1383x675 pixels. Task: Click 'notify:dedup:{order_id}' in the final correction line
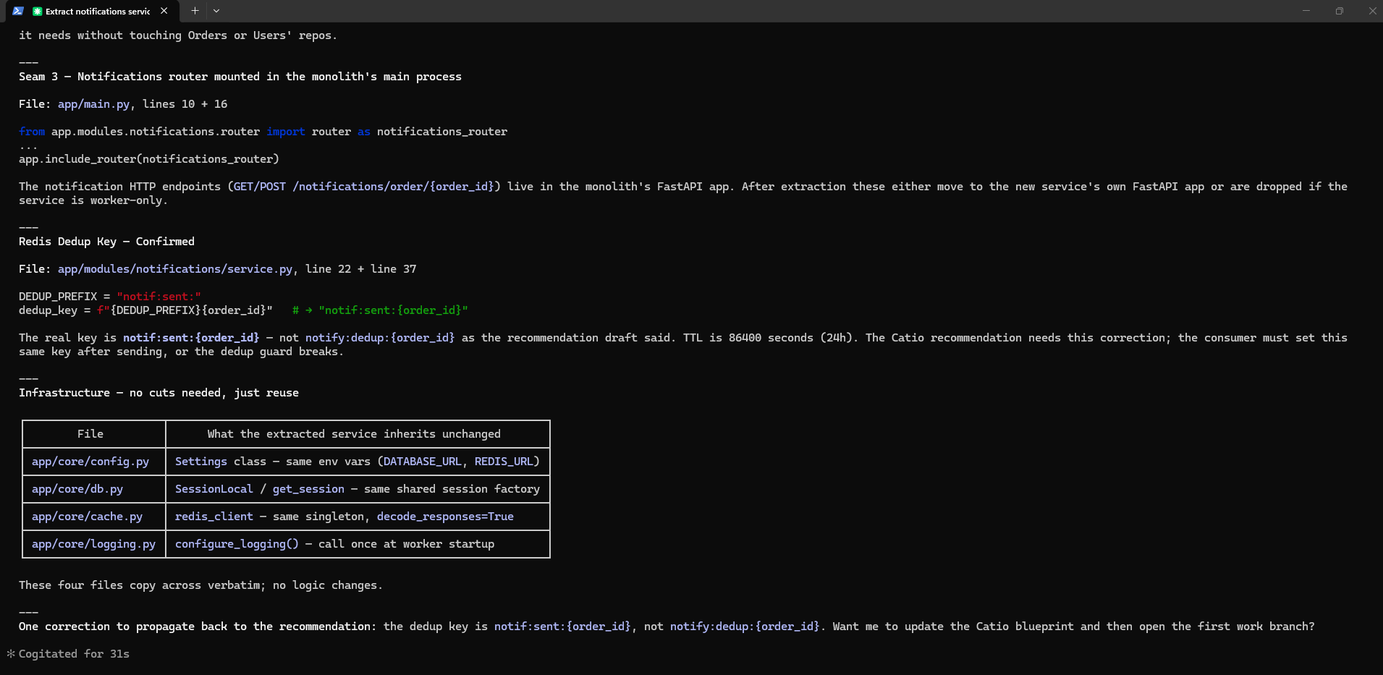[x=745, y=627]
